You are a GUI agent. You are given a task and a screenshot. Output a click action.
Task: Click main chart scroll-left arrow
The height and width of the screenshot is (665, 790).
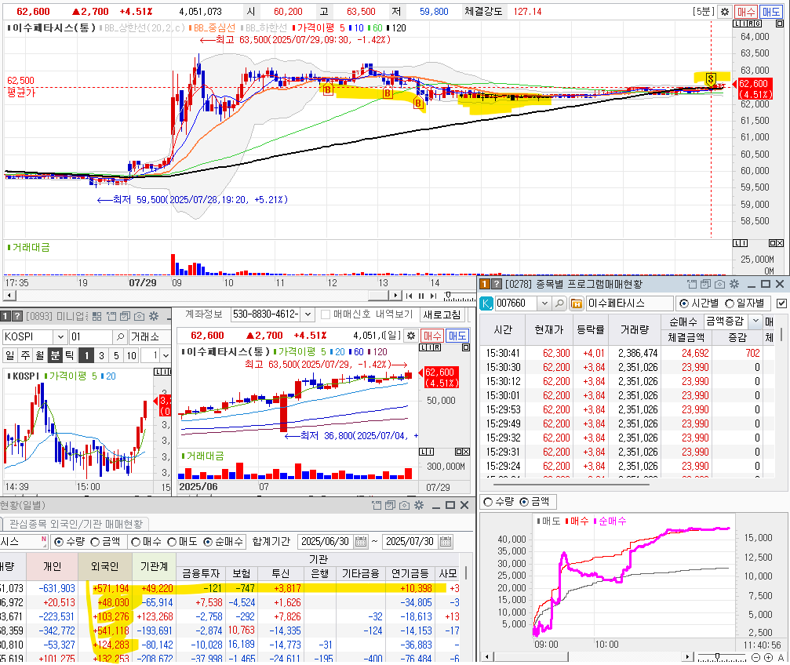(9, 296)
